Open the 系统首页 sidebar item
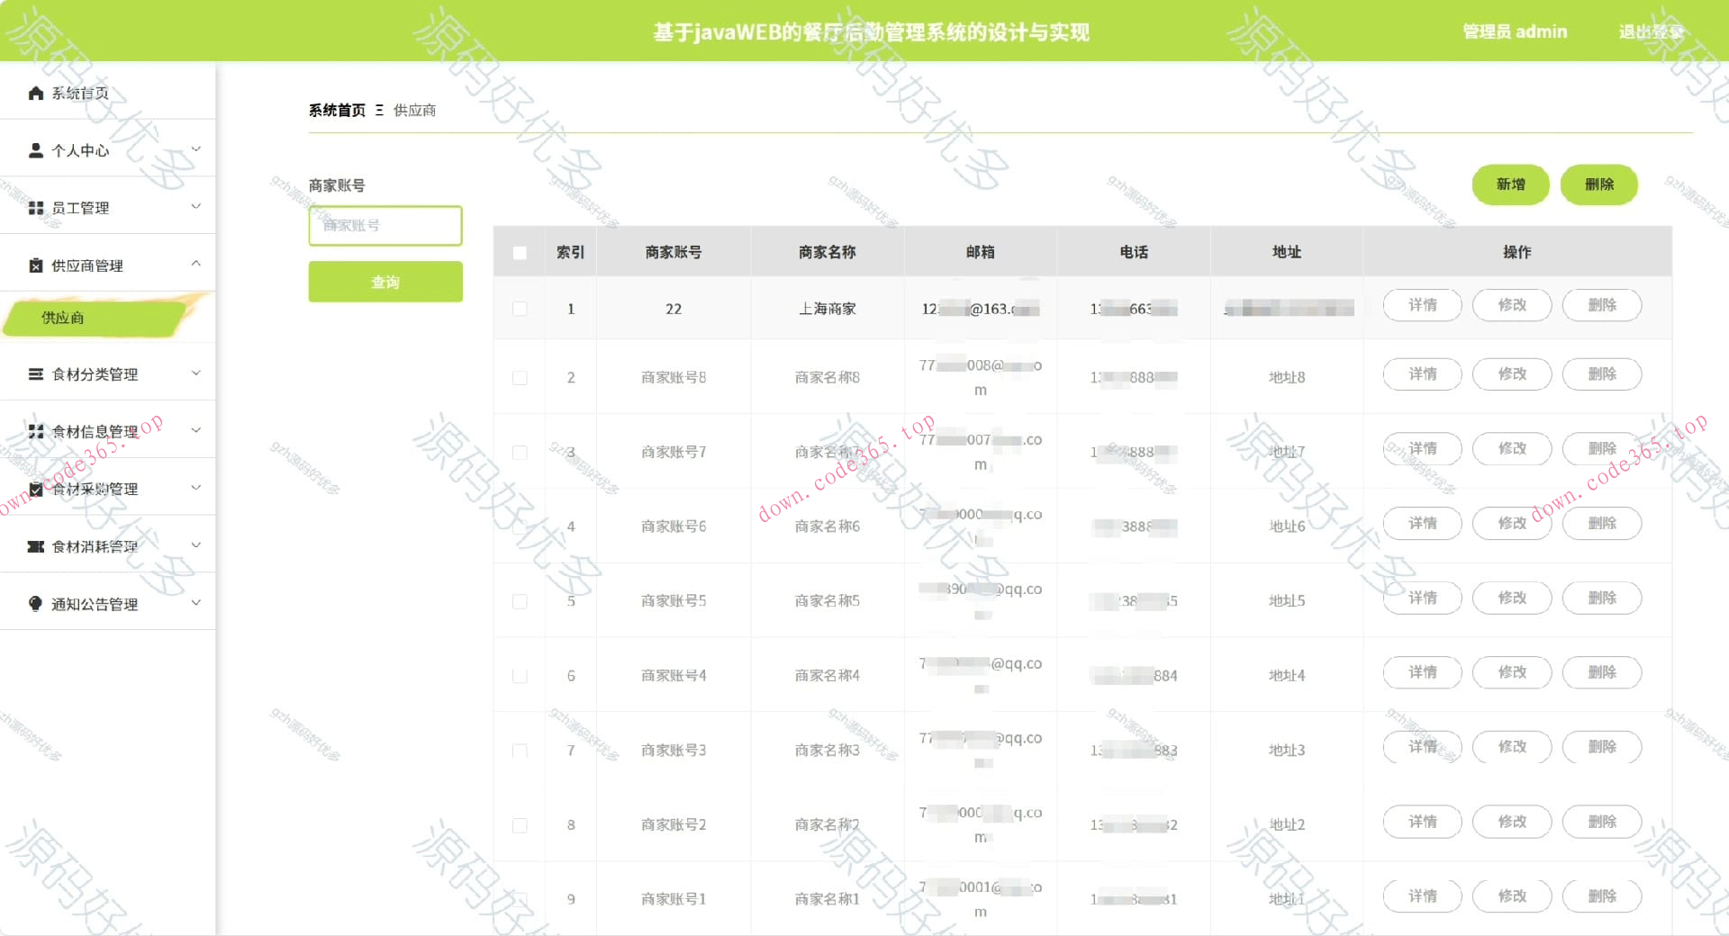 point(108,93)
